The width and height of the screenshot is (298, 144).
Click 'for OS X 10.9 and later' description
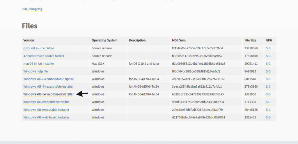click(x=144, y=64)
